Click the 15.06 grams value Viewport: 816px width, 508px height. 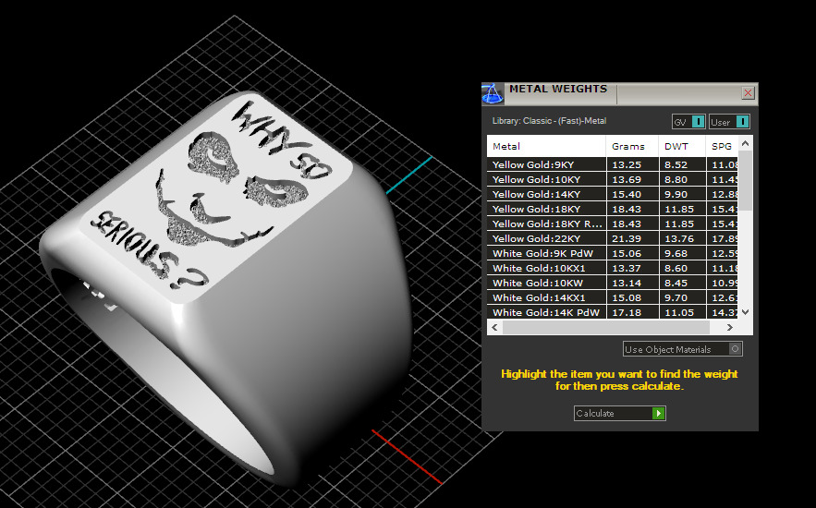[627, 254]
